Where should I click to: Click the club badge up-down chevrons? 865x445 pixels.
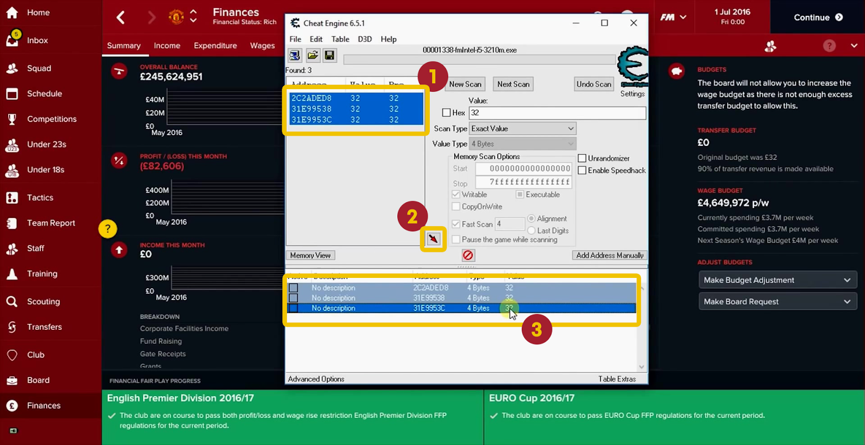coord(193,16)
